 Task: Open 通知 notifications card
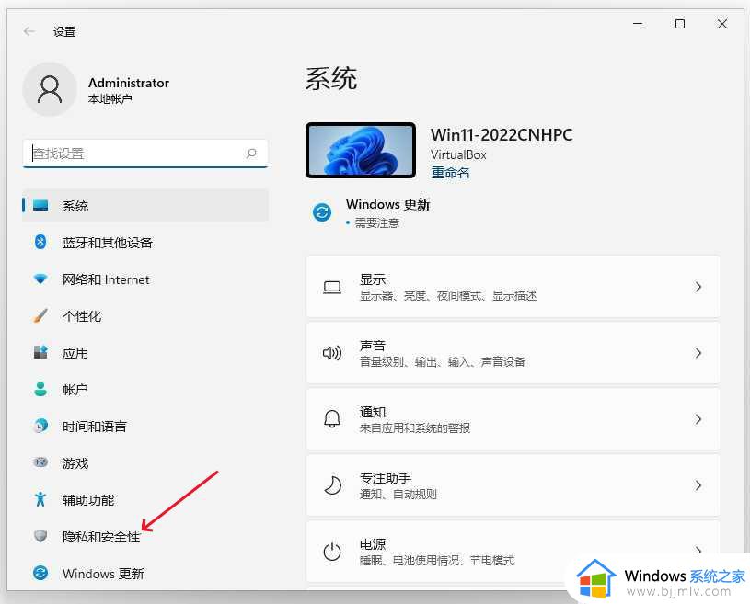[513, 419]
